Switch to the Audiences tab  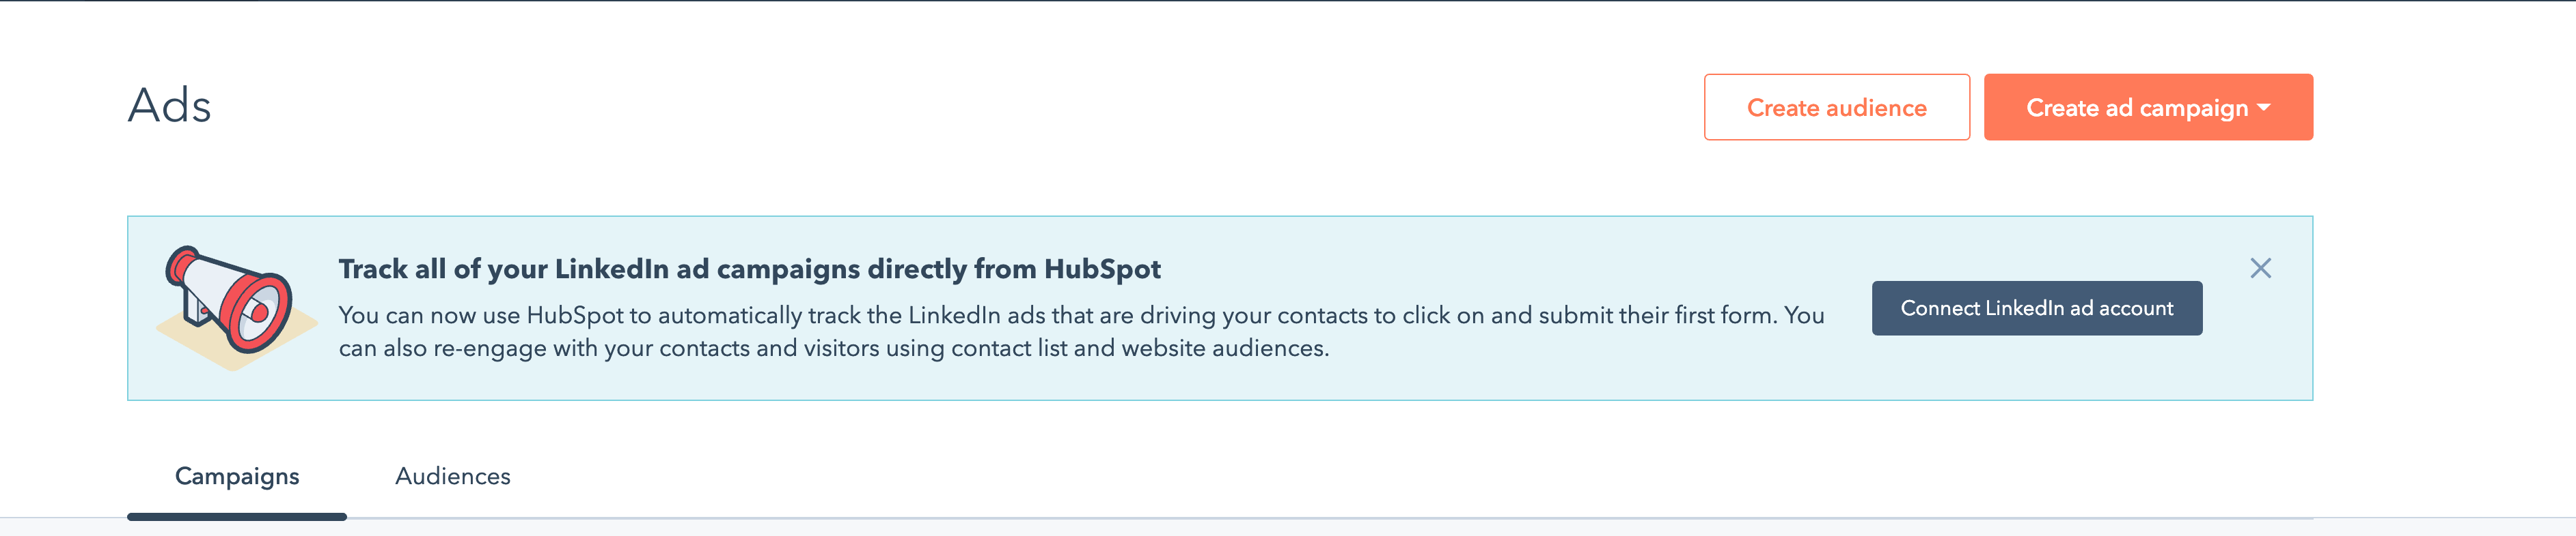click(452, 476)
